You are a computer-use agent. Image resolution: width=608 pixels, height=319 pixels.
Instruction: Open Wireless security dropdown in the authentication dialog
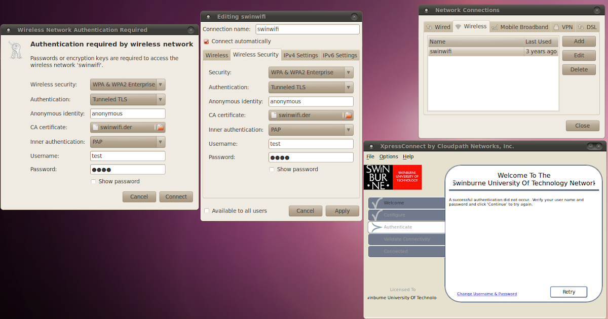coord(128,85)
